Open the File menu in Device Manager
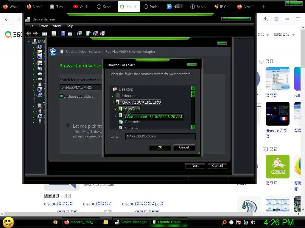Viewport: 305px width, 228px height. 31,26
